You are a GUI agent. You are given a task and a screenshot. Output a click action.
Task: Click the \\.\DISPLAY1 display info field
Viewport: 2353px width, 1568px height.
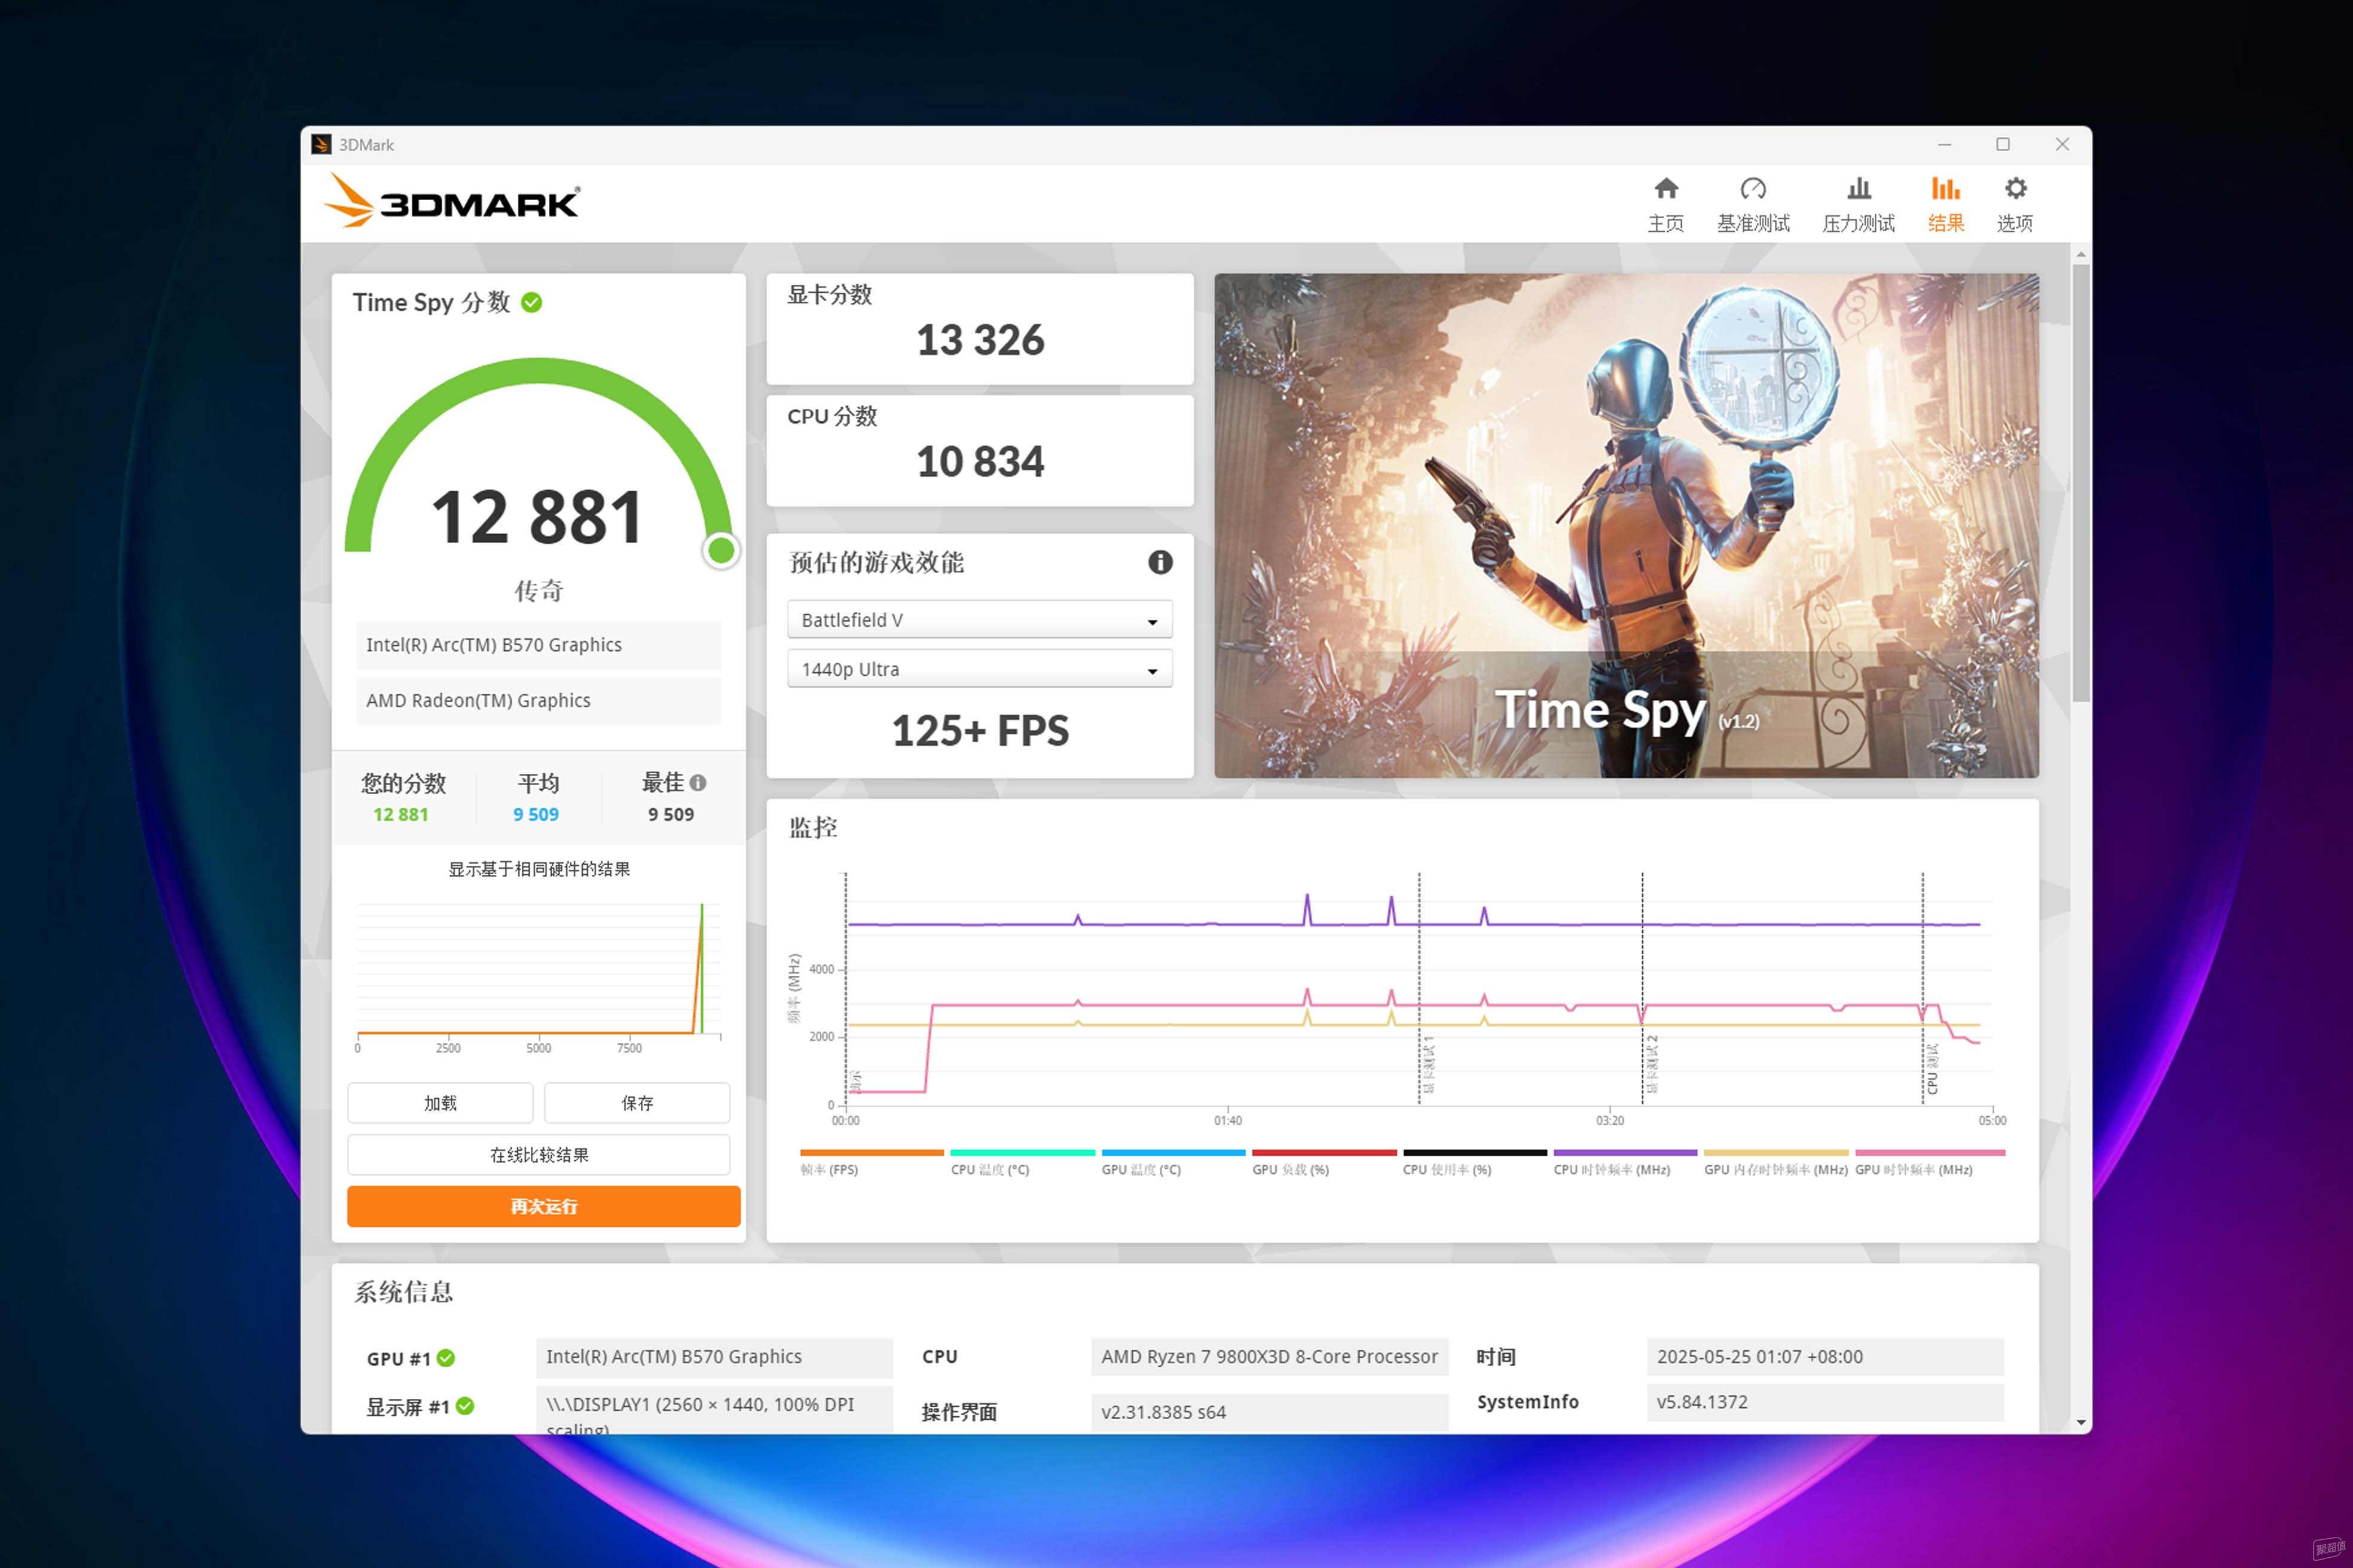pyautogui.click(x=714, y=1410)
